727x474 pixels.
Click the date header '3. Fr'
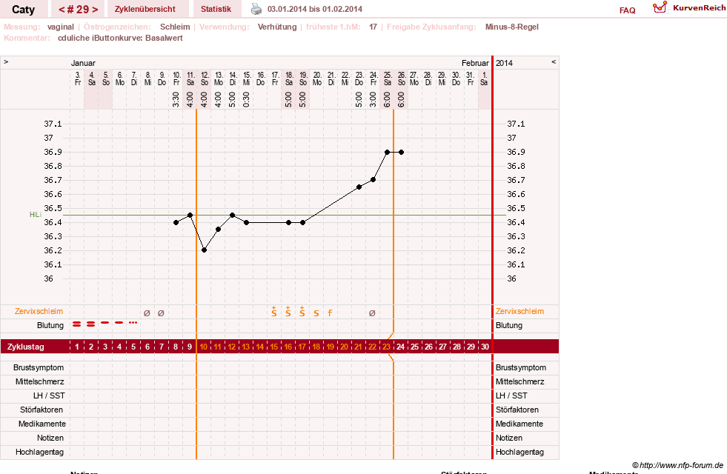coord(77,79)
